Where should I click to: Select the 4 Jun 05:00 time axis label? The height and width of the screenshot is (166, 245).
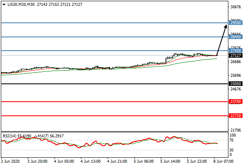click(64, 161)
